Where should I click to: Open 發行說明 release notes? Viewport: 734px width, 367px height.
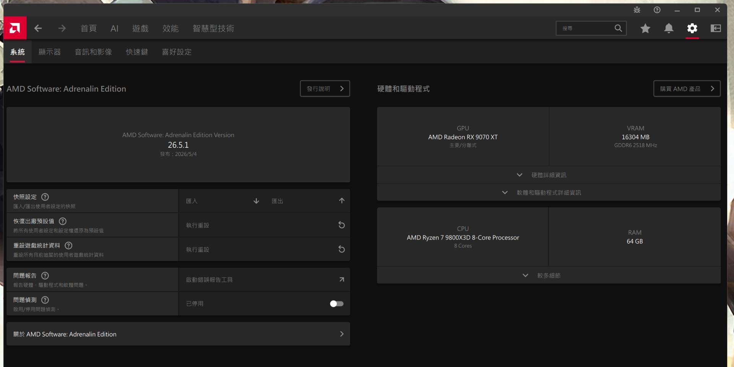[x=325, y=89]
